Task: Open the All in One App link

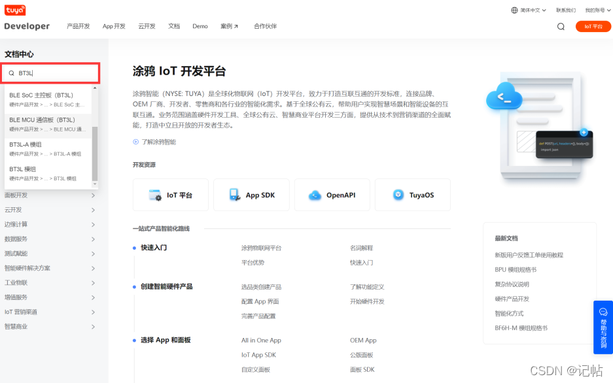Action: tap(261, 341)
